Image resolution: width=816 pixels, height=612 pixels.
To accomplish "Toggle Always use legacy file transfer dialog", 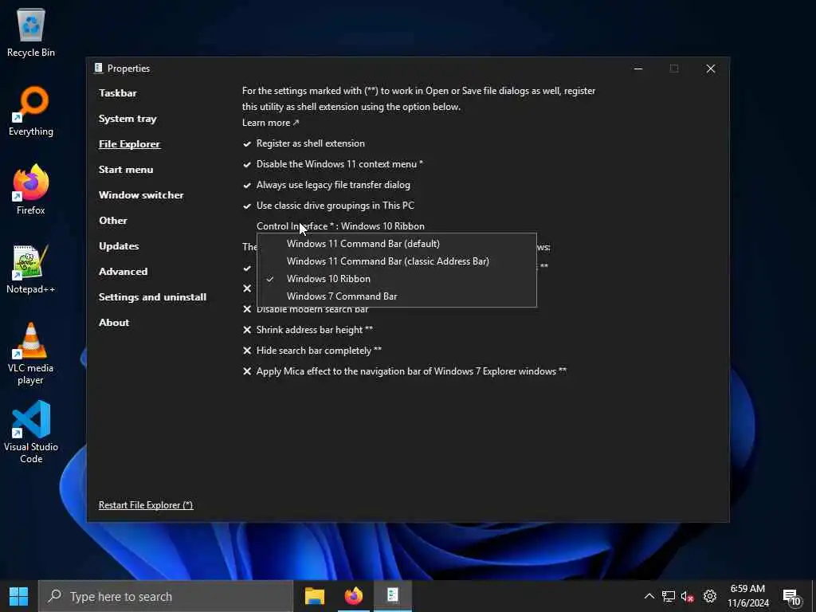I will tap(326, 185).
